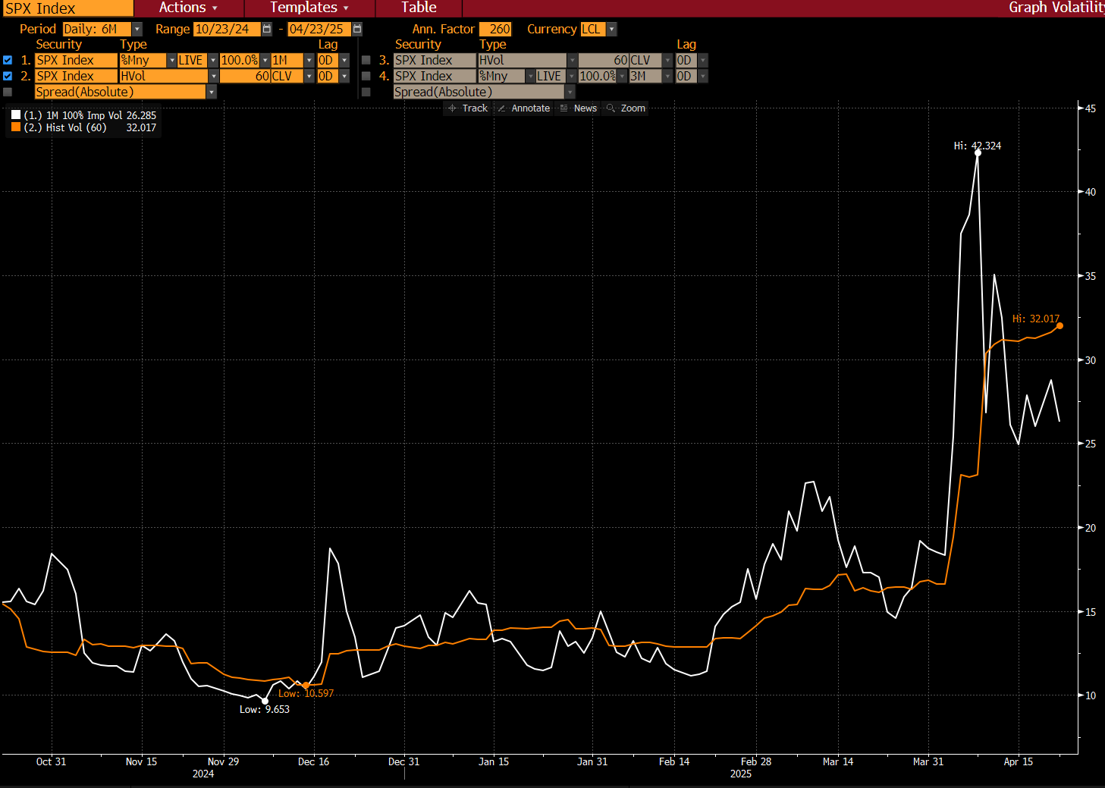The height and width of the screenshot is (788, 1105).
Task: Click the Annotate button
Action: 523,108
